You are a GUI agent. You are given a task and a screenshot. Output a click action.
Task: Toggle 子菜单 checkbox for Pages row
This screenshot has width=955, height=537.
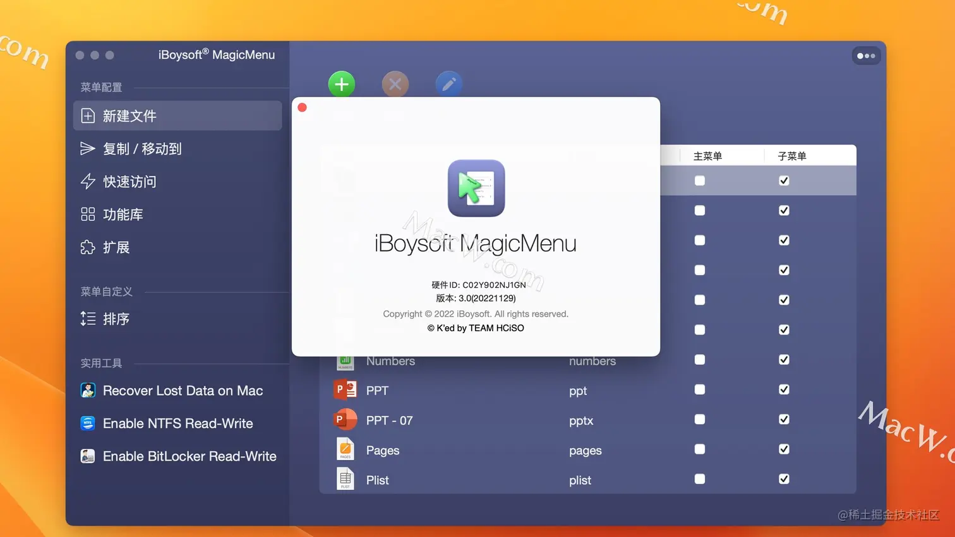[784, 449]
